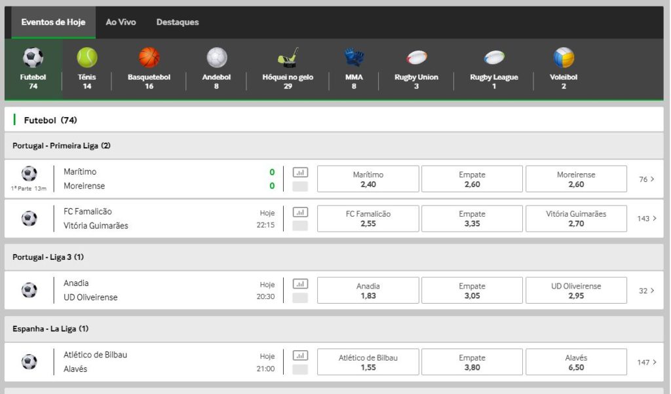
Task: Switch to Eventos de Hoje tab
Action: click(x=53, y=22)
